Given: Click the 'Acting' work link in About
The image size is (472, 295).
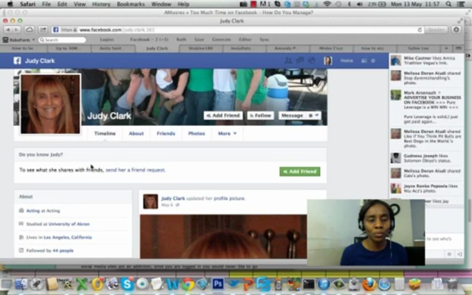Looking at the screenshot, I should point(33,211).
